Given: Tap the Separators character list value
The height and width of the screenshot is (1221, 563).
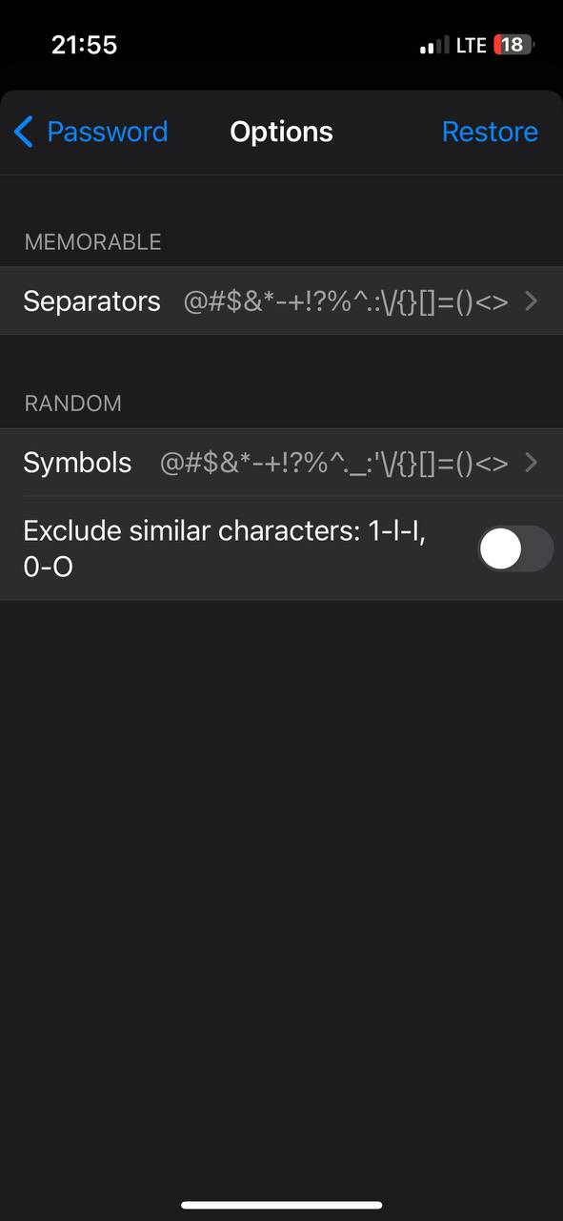Looking at the screenshot, I should [x=346, y=301].
